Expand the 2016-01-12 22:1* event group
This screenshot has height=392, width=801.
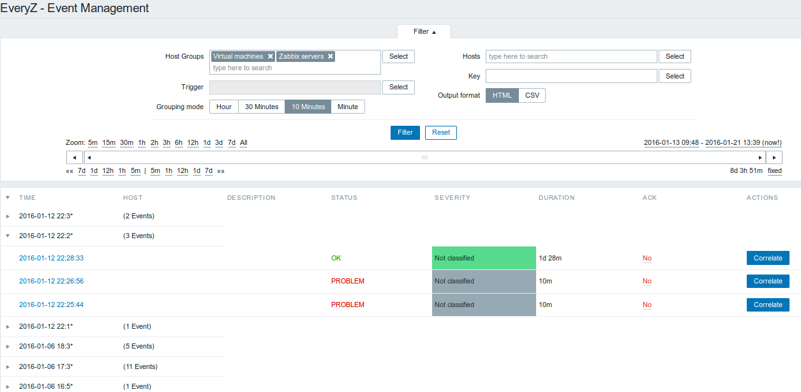[8, 327]
